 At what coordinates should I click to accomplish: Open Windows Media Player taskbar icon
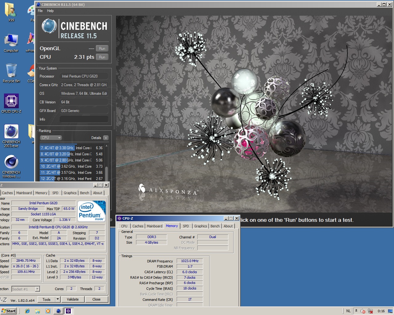tap(48, 311)
